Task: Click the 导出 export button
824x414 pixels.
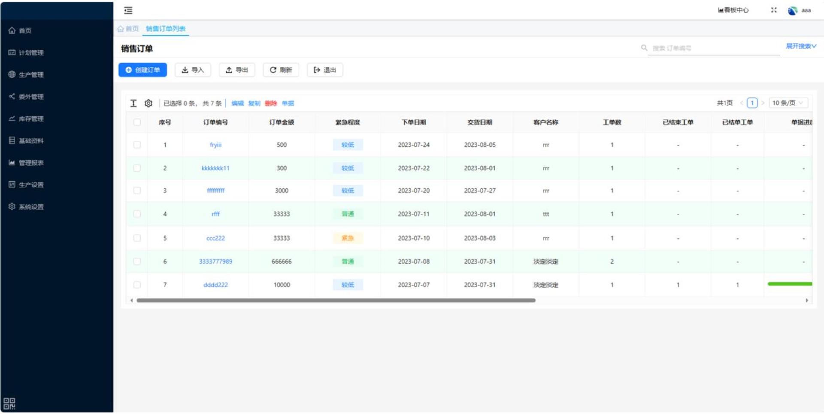Action: (237, 70)
